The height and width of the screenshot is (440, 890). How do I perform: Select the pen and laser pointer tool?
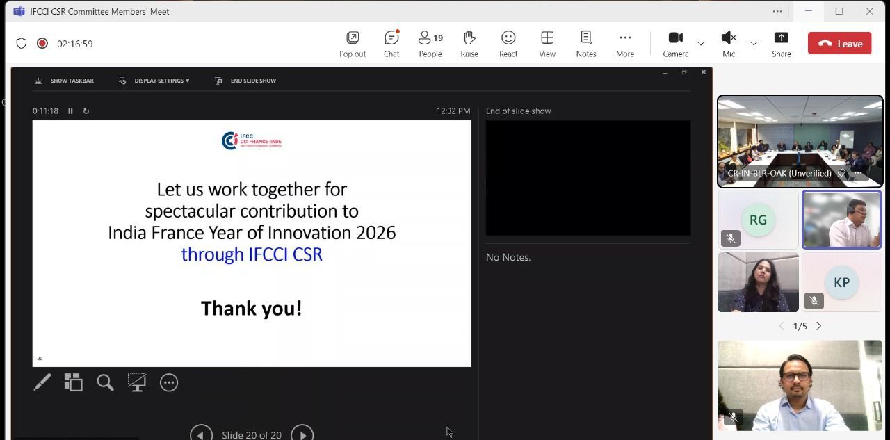42,382
